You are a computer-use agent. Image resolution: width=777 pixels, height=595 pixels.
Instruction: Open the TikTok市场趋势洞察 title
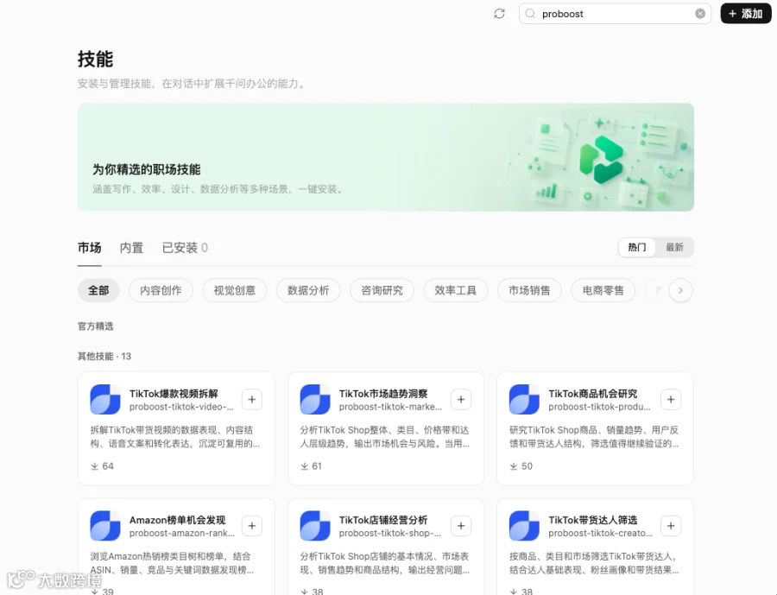pos(383,394)
